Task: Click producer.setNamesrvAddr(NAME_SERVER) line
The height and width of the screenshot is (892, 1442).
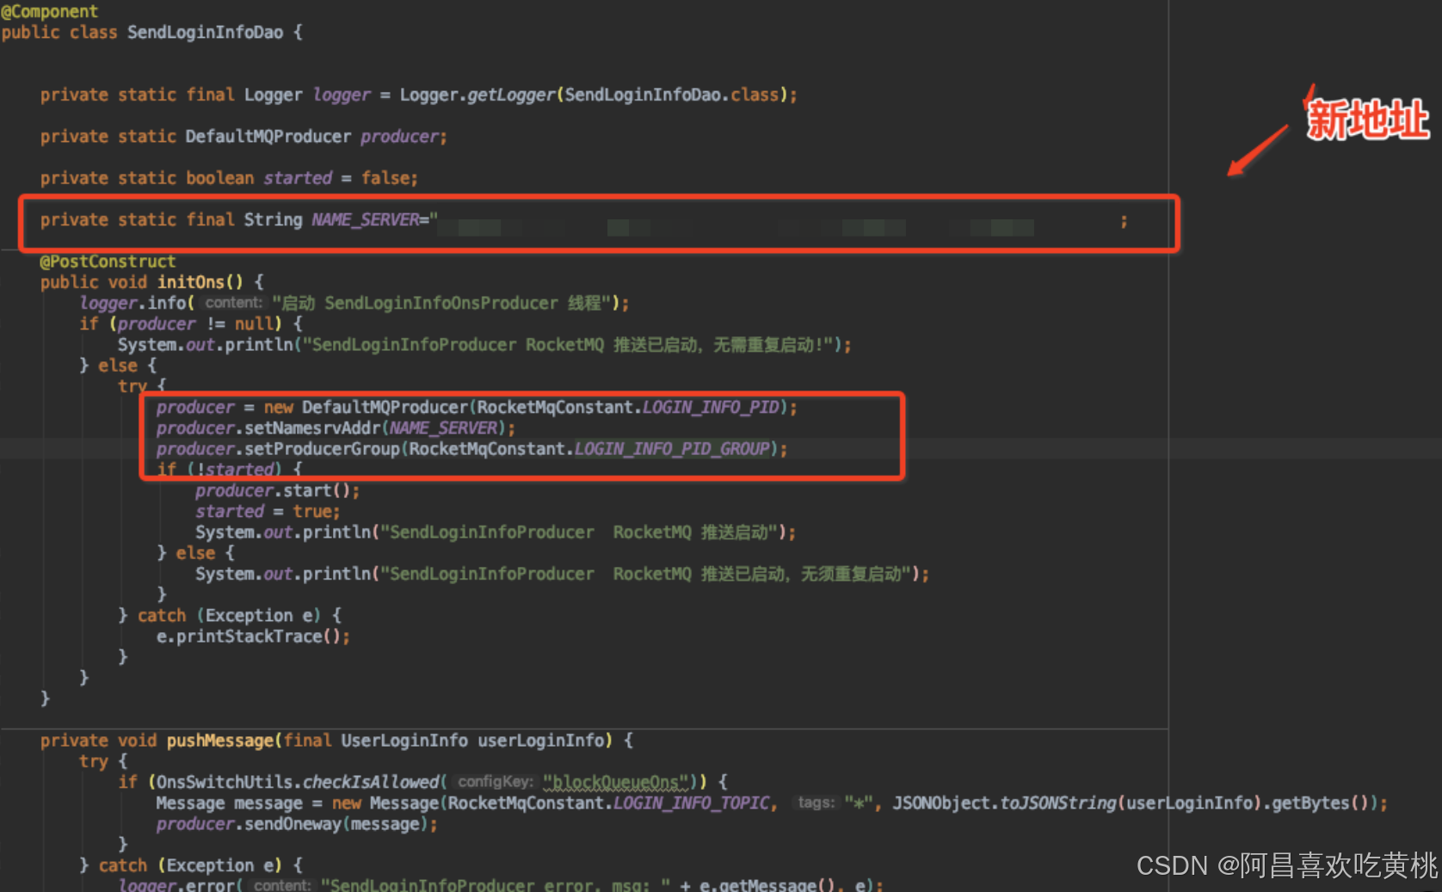Action: [x=336, y=428]
